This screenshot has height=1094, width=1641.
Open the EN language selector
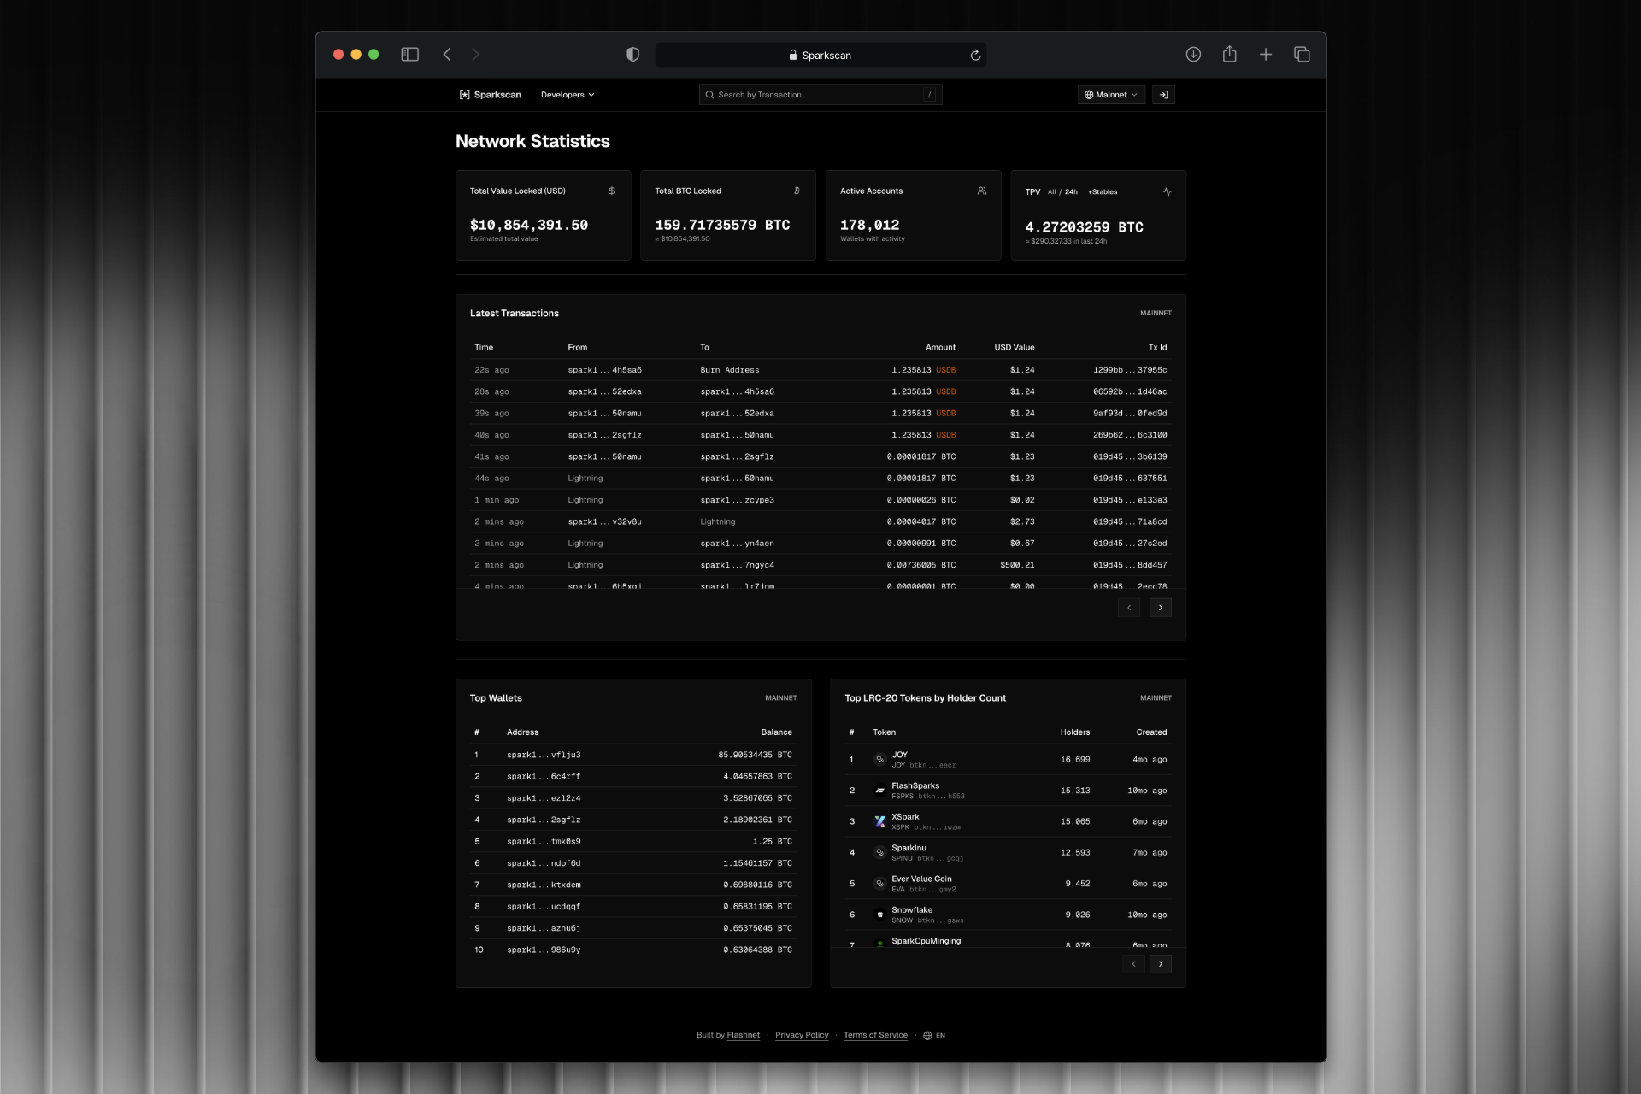click(934, 1036)
